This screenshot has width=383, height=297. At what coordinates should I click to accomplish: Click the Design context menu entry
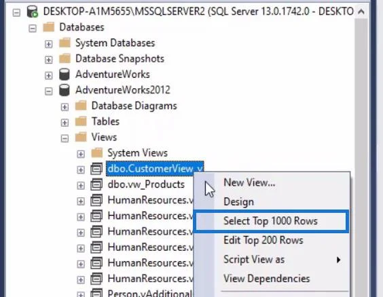coord(238,201)
